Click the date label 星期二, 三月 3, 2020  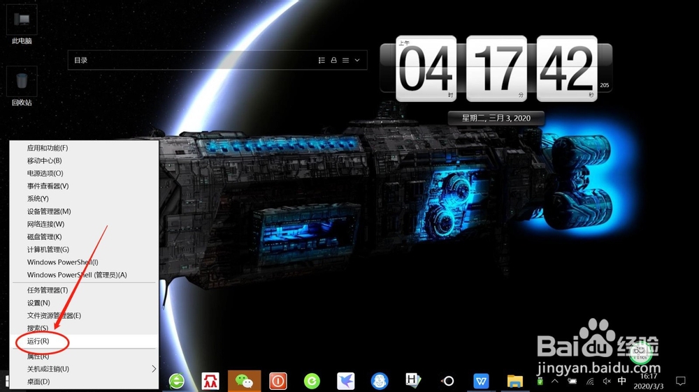(x=496, y=118)
